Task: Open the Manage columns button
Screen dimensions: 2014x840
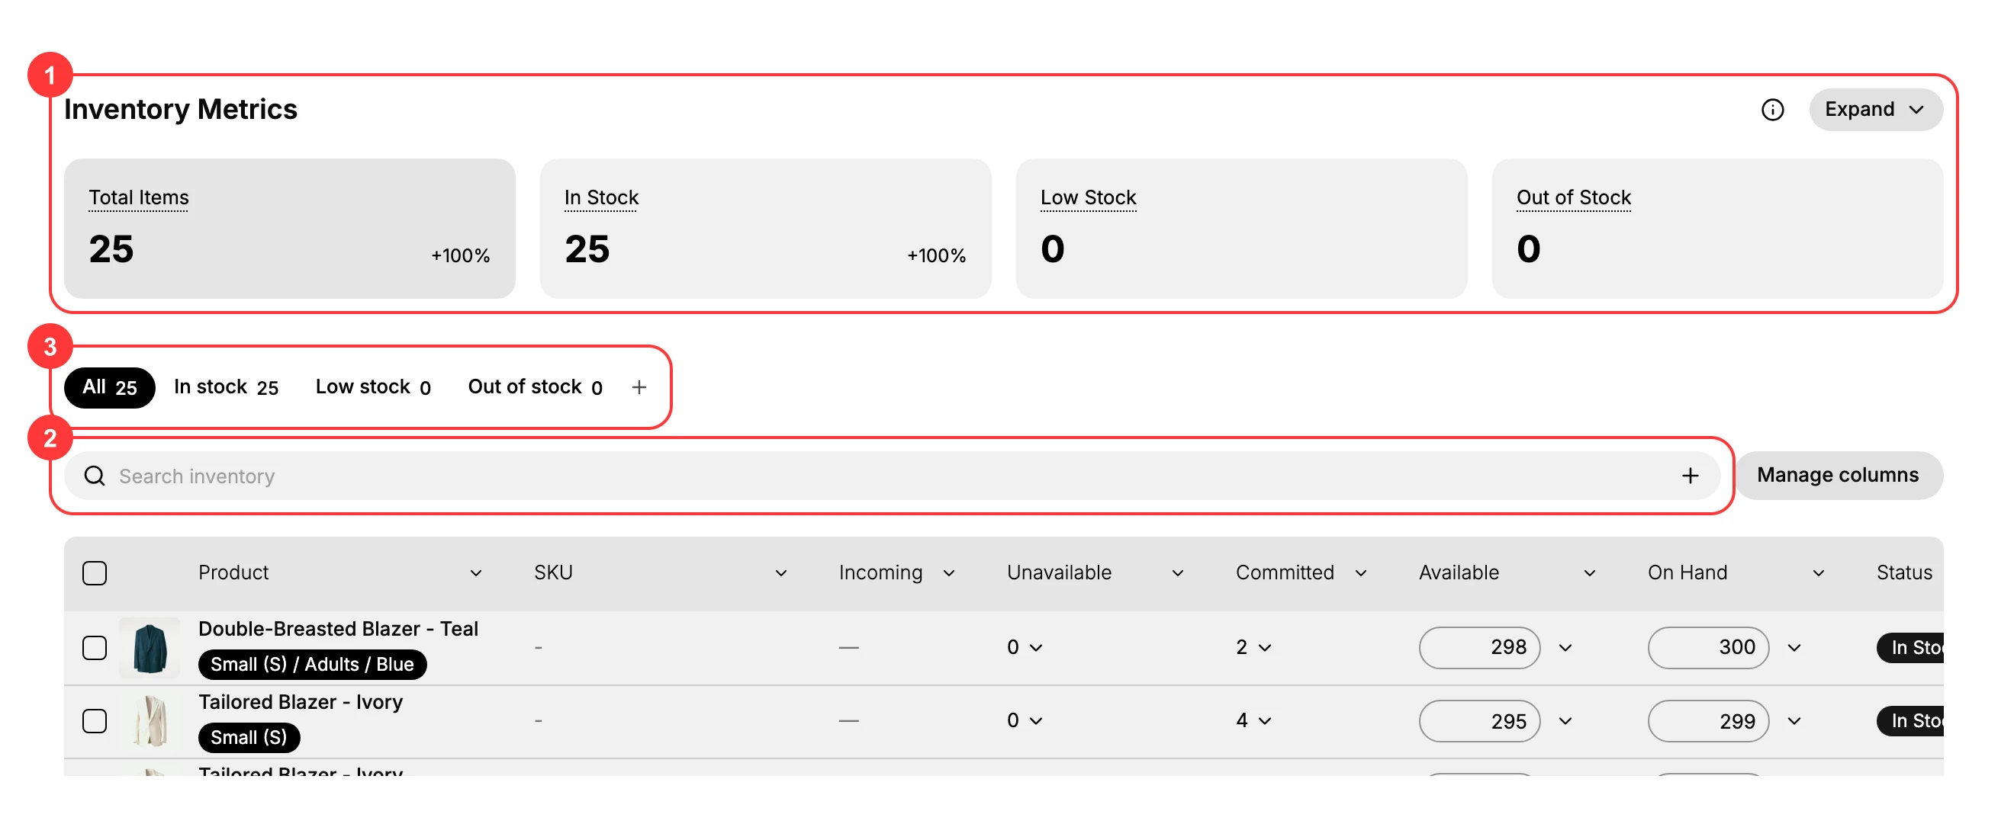Action: (1837, 474)
